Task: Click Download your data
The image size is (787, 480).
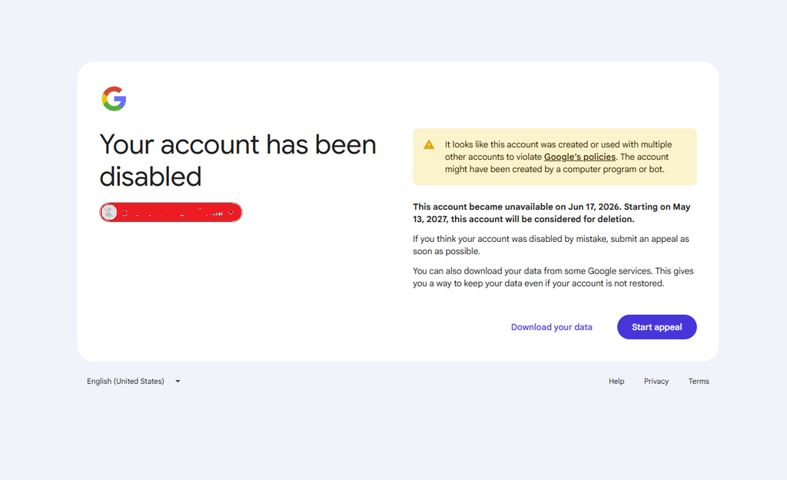Action: (552, 327)
